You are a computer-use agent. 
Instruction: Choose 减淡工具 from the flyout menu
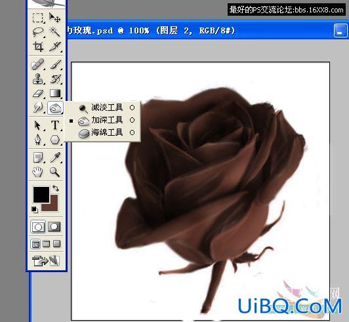coord(103,108)
